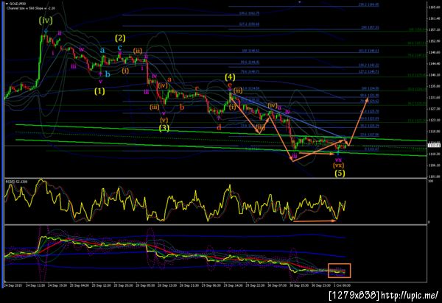Select the yellow (1) wave label

click(99, 91)
